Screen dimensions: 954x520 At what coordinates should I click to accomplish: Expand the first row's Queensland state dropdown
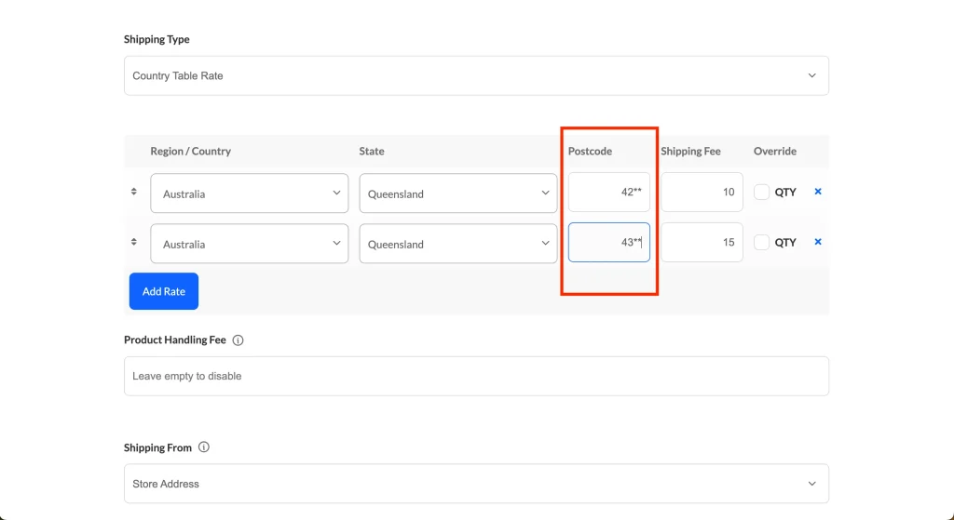pyautogui.click(x=457, y=193)
